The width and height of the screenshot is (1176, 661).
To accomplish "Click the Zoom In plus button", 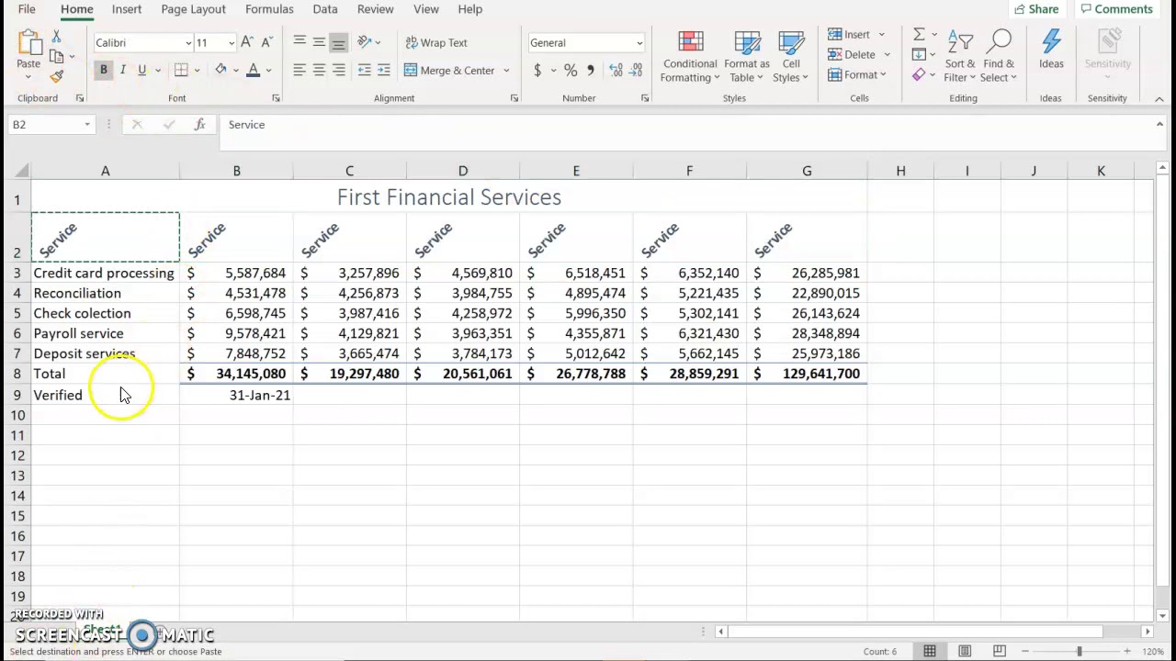I will (1127, 651).
